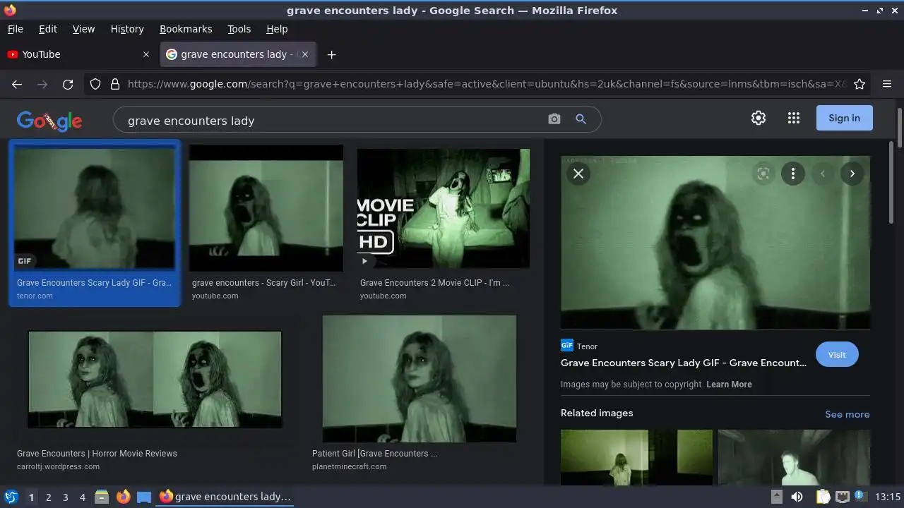Open the Horror Movie Reviews thumbnail

155,379
